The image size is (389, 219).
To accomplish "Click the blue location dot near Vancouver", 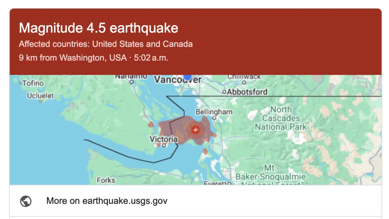I will tap(187, 77).
